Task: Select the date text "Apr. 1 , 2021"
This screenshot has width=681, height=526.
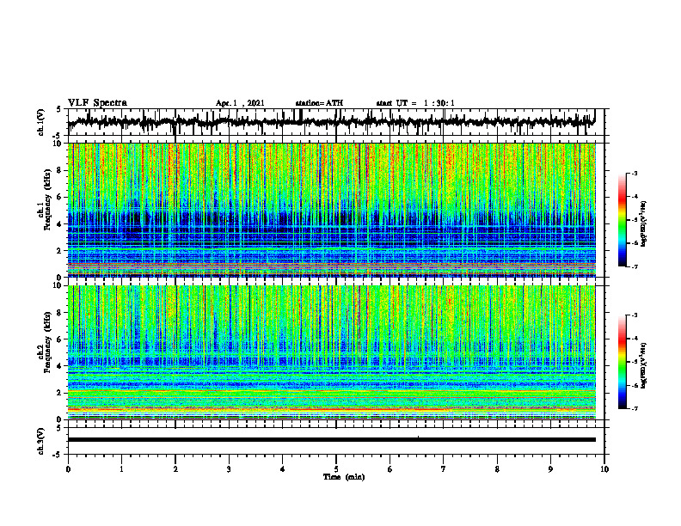Action: pos(240,103)
